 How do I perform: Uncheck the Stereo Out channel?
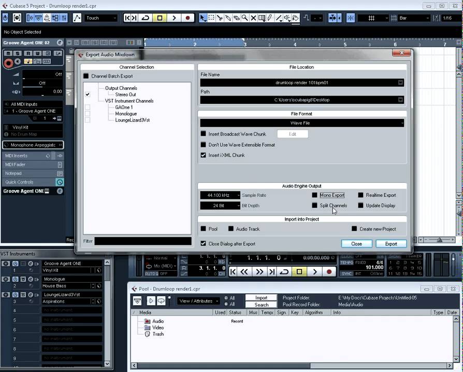point(88,95)
